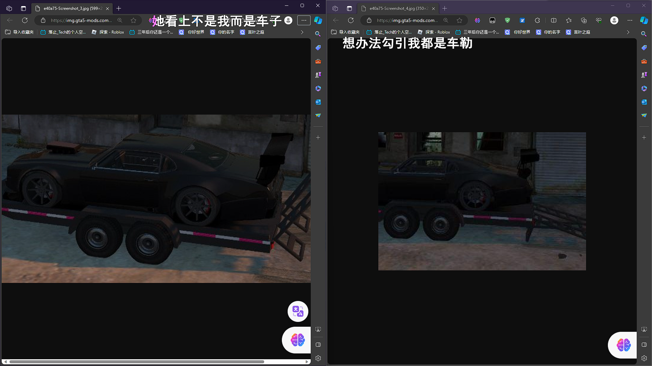
Task: Click the floating brain assistant in right window
Action: [623, 345]
